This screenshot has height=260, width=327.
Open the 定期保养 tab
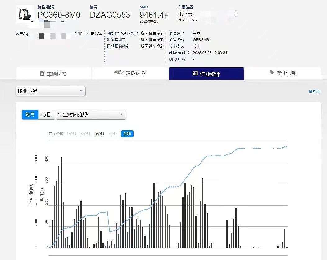[130, 73]
